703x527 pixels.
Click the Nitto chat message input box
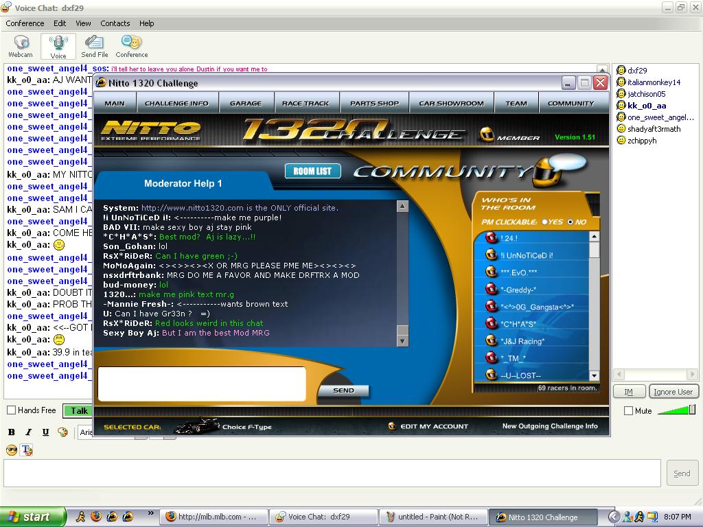click(202, 384)
